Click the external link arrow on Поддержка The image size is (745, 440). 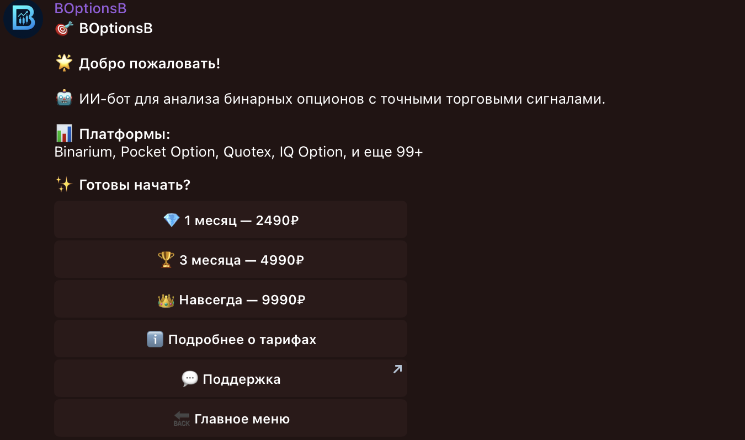click(x=397, y=369)
